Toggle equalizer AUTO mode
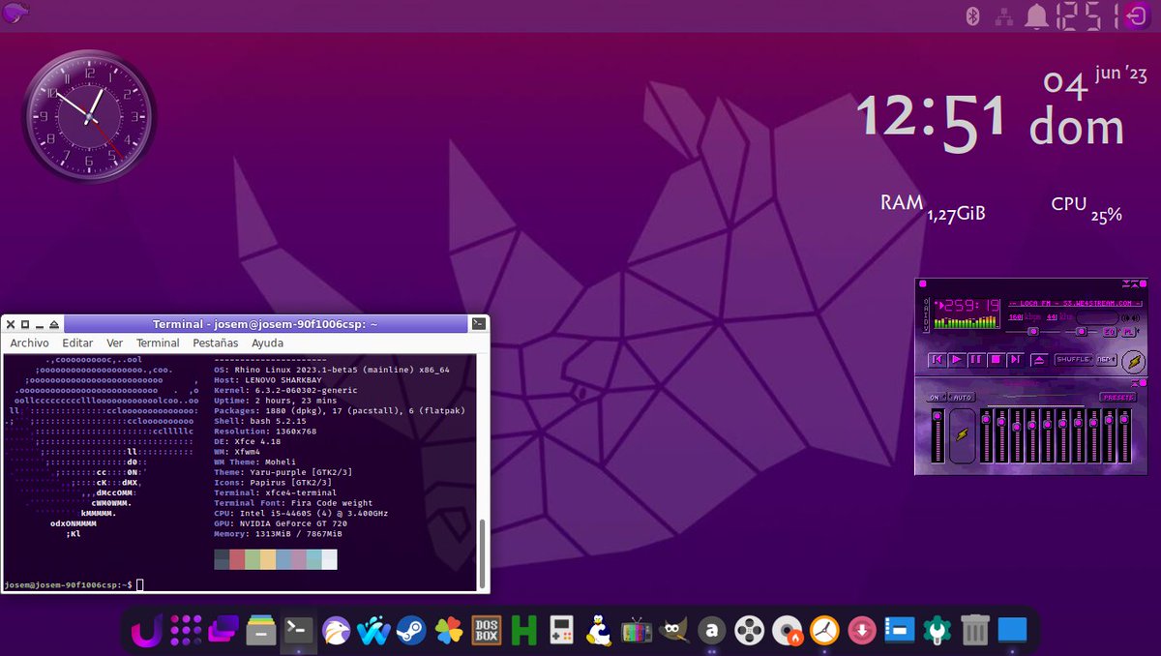This screenshot has width=1161, height=656. [962, 398]
